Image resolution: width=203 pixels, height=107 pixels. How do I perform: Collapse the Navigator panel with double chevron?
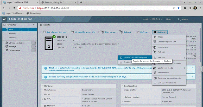pyautogui.click(x=34, y=25)
